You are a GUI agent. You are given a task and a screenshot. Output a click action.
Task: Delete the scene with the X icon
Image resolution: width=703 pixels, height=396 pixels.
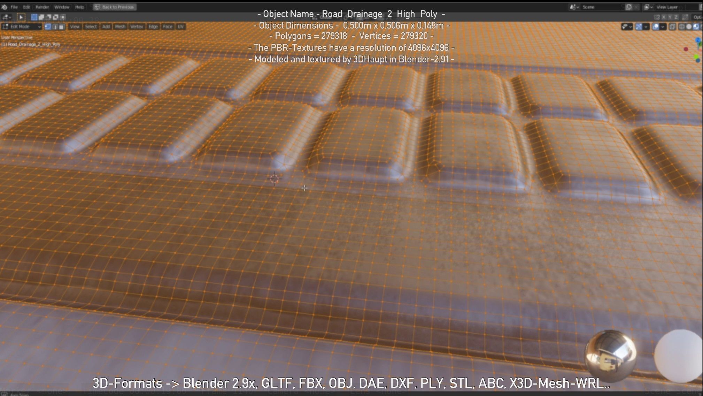636,7
